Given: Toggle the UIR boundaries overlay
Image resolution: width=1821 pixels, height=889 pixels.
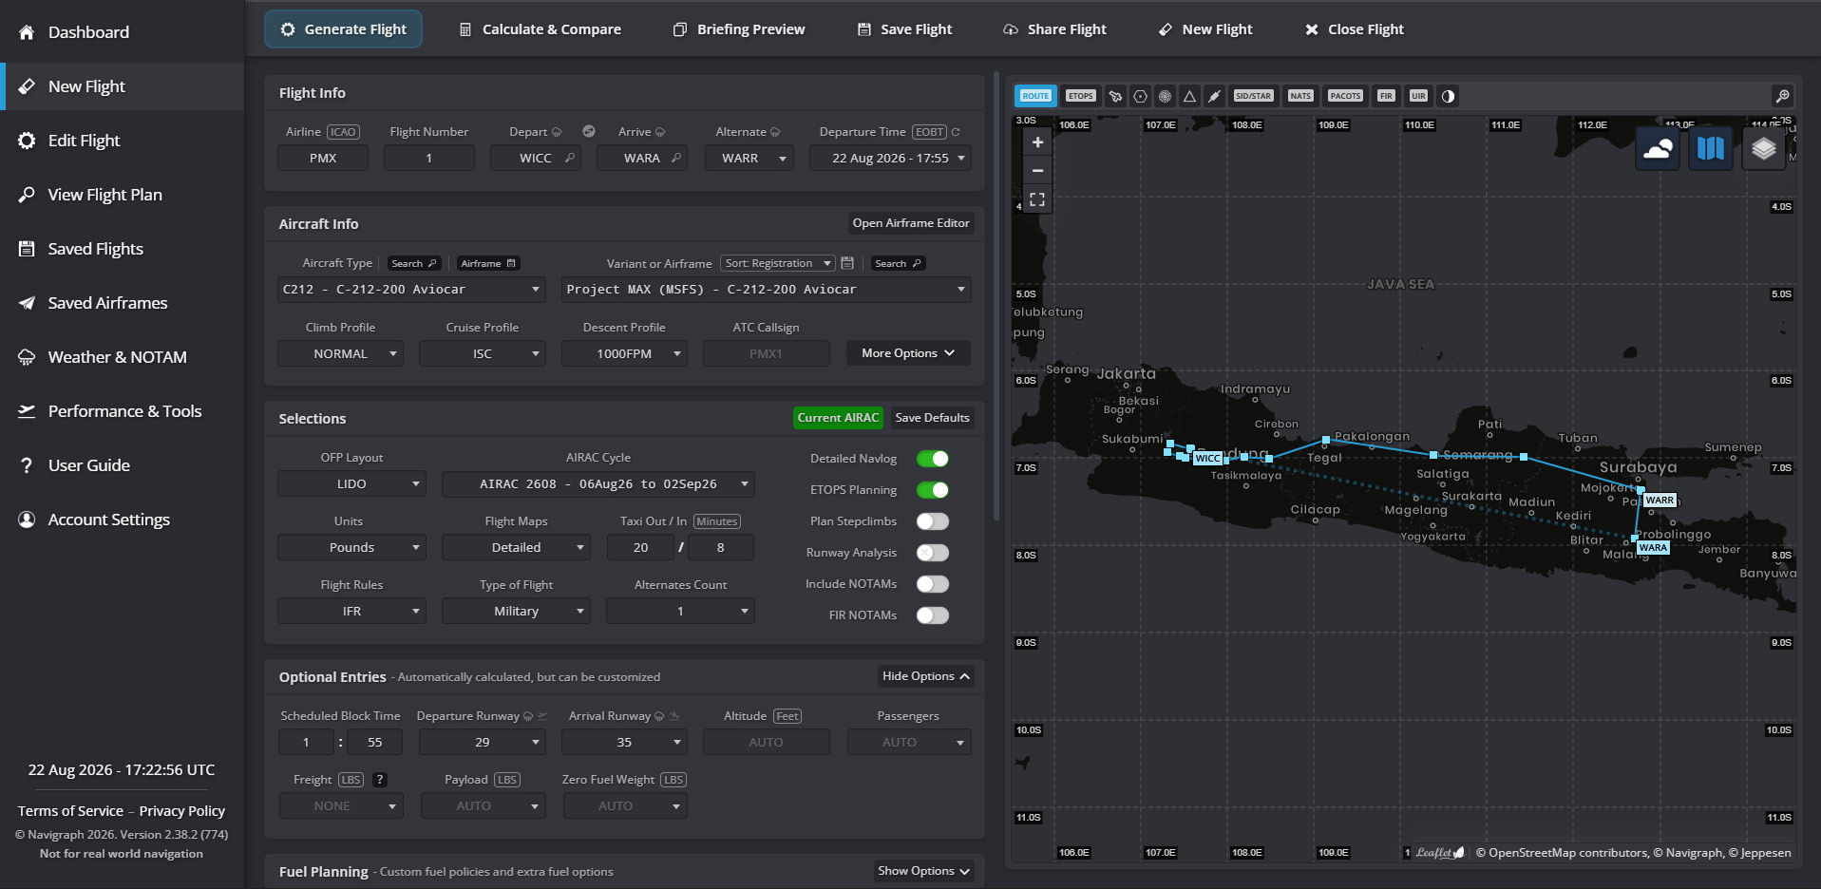Looking at the screenshot, I should pyautogui.click(x=1418, y=96).
